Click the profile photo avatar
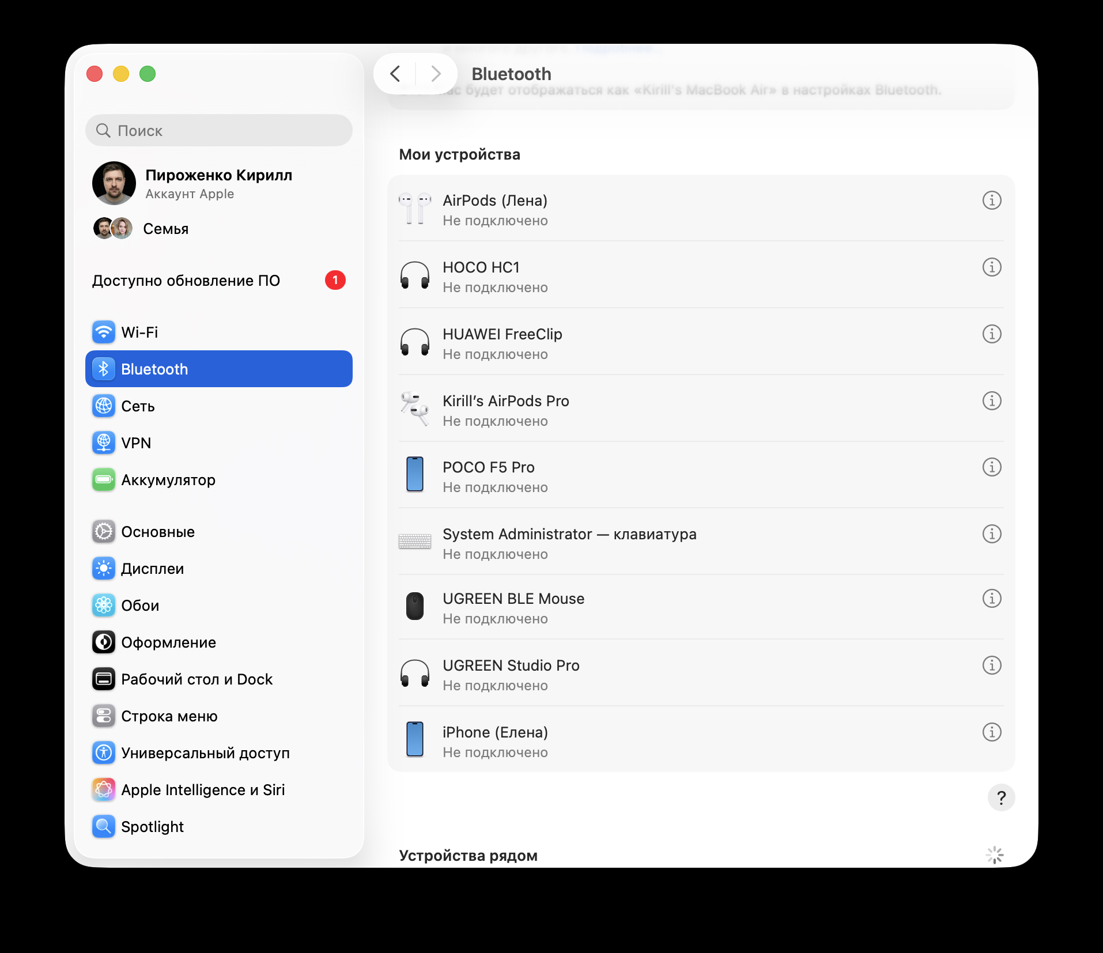 click(x=114, y=183)
